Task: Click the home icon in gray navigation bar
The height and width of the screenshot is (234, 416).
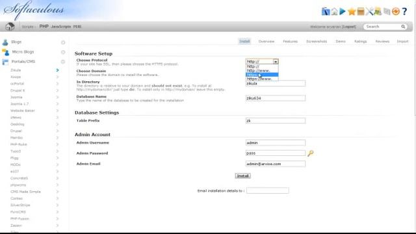Action: [x=10, y=27]
